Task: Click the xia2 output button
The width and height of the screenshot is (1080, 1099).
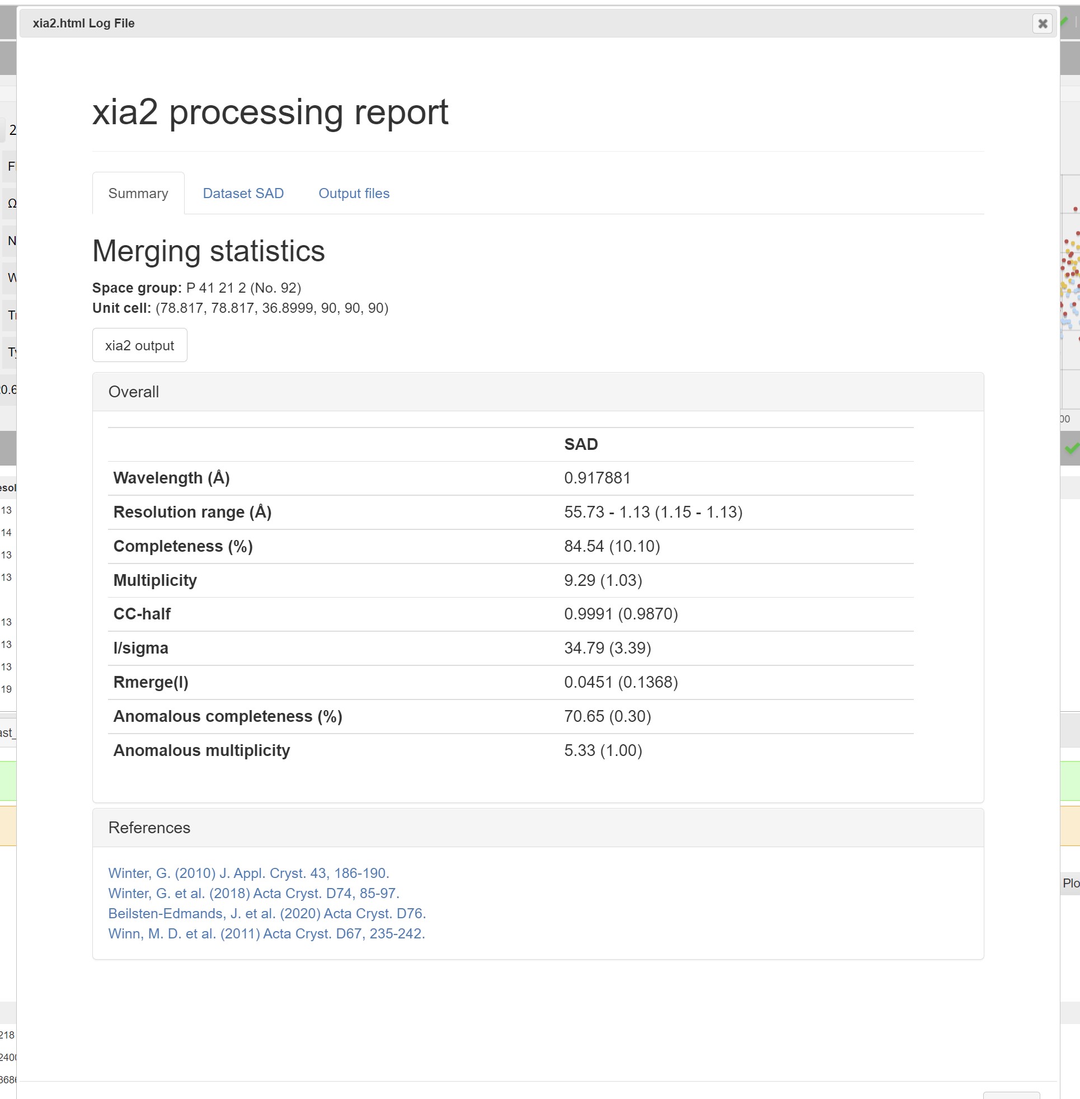Action: click(139, 345)
